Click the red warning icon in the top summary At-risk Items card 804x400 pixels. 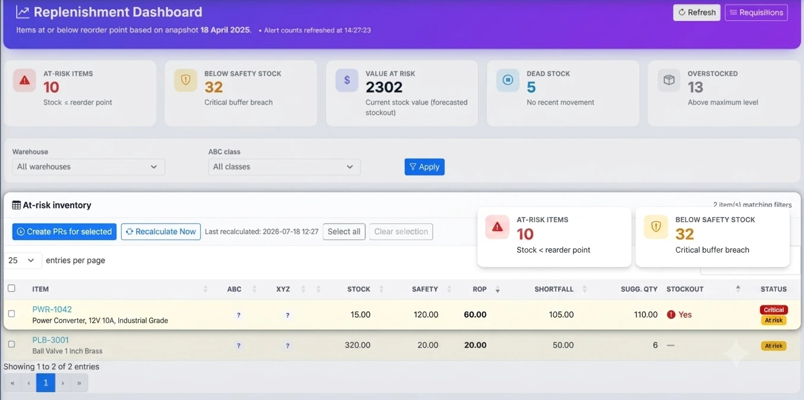tap(24, 80)
